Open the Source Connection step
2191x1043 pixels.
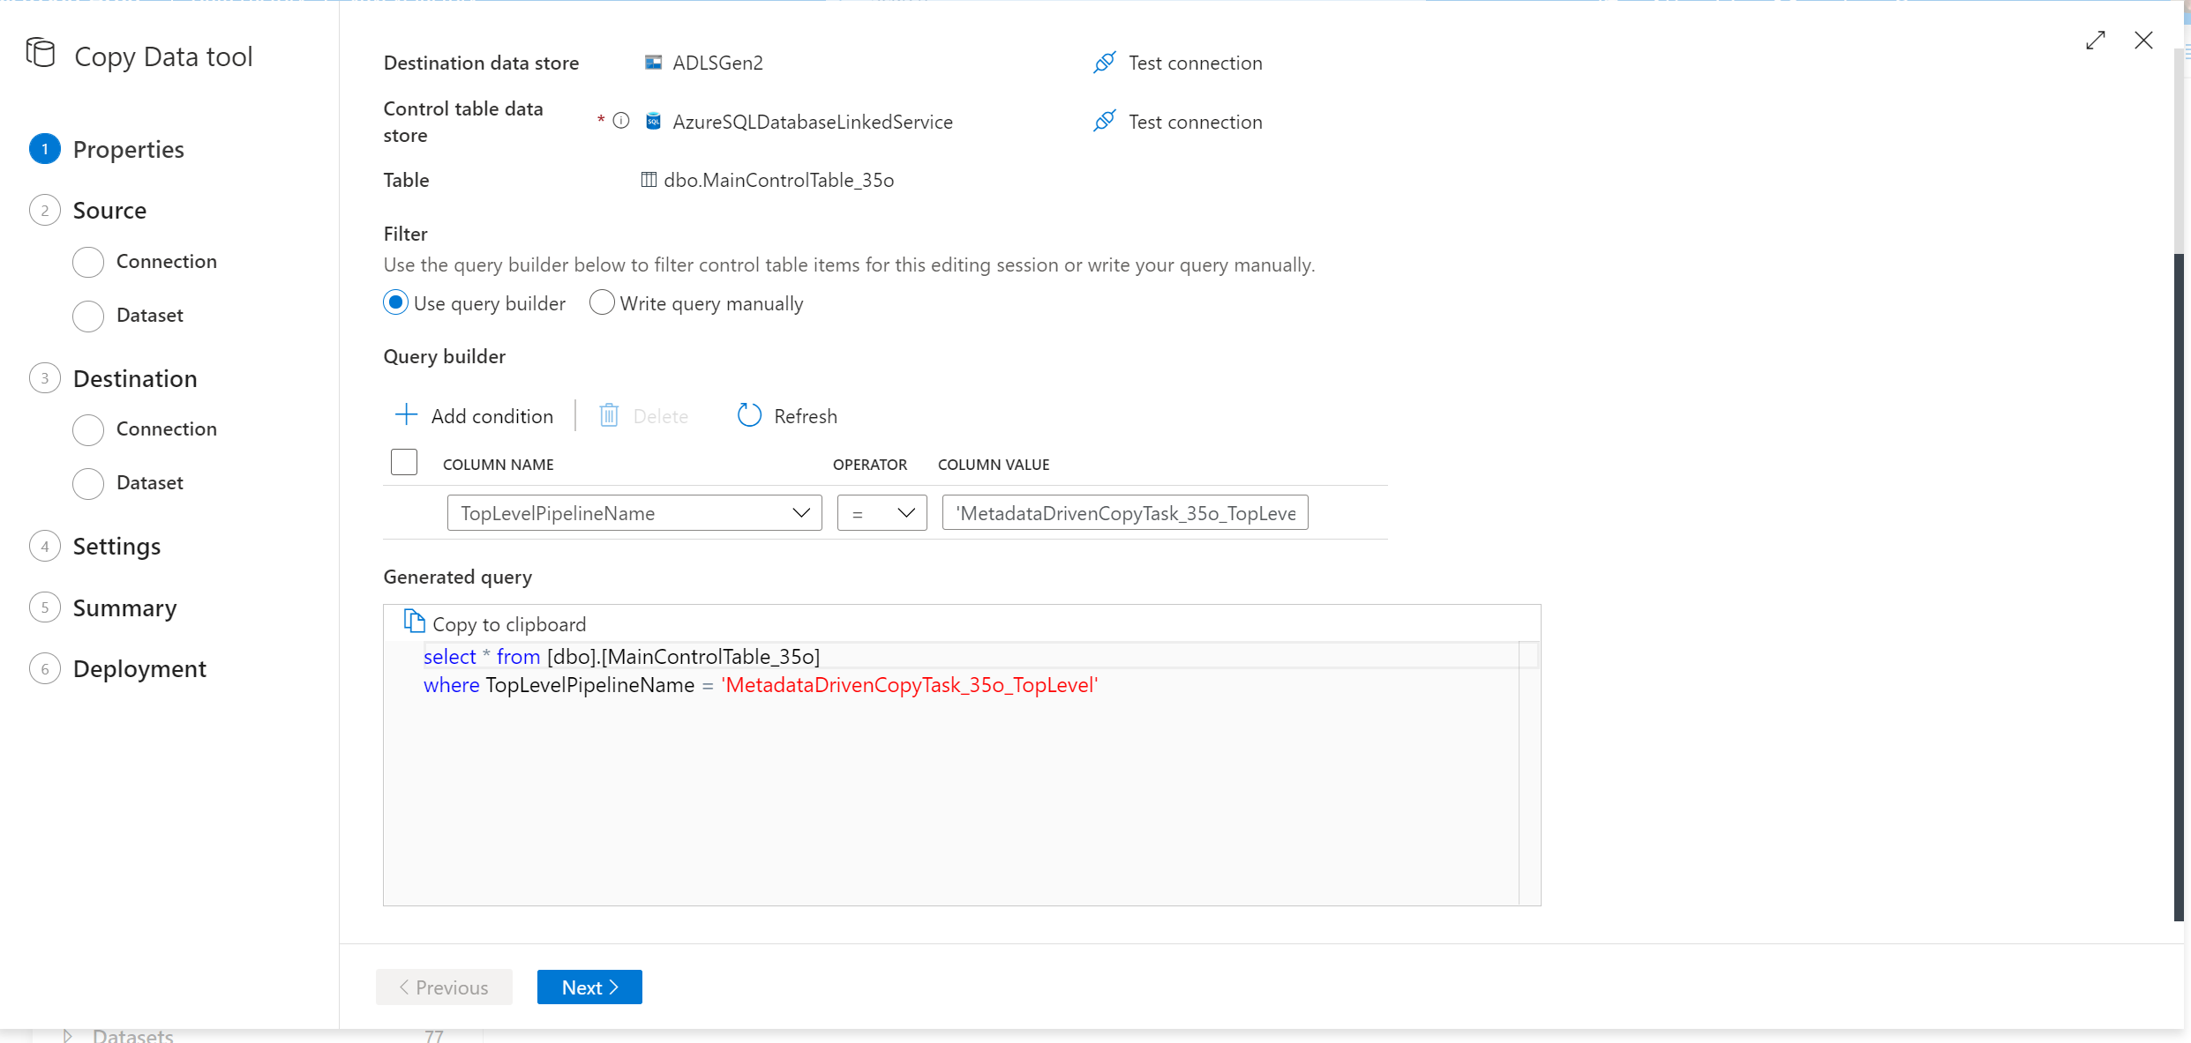168,260
